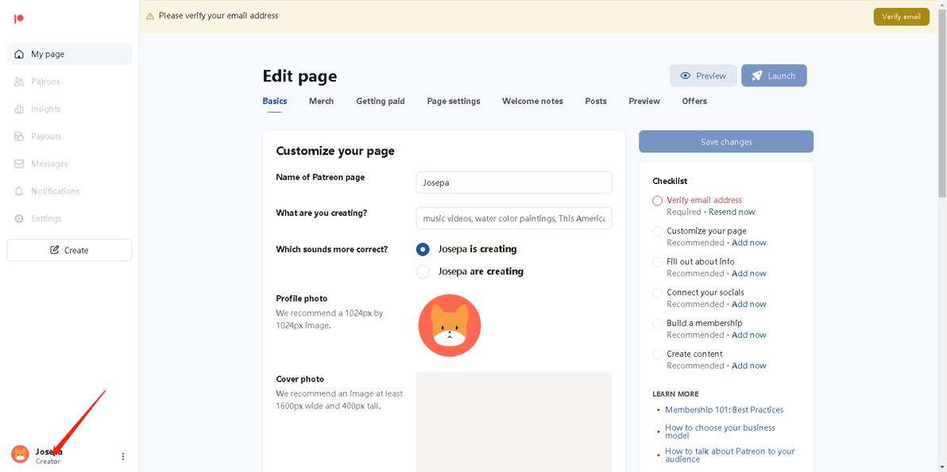Viewport: 947px width, 472px height.
Task: Open the Payouts icon in sidebar
Action: (x=19, y=136)
